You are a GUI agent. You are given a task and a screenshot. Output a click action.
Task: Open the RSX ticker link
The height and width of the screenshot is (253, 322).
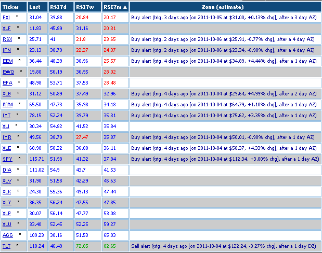[7, 39]
